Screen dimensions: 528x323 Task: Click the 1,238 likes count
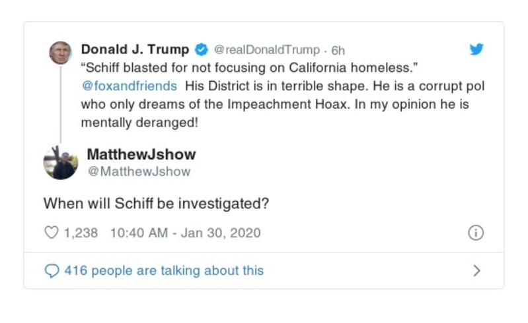[x=81, y=233]
